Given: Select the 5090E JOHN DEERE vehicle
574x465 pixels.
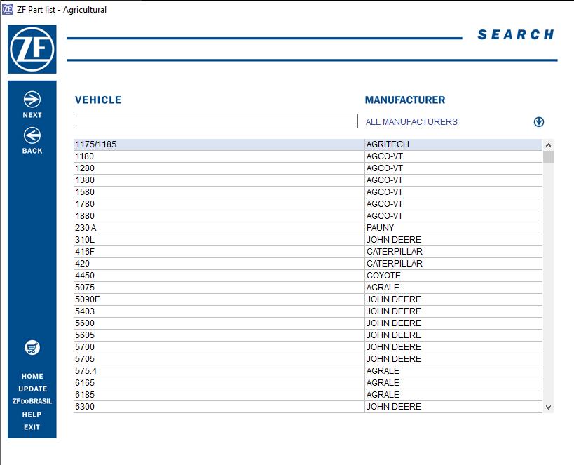Looking at the screenshot, I should pyautogui.click(x=210, y=299).
